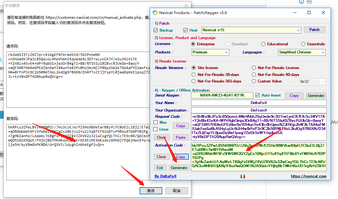Toggle the Host checkbox
This screenshot has height=199, width=338.
pyautogui.click(x=185, y=30)
